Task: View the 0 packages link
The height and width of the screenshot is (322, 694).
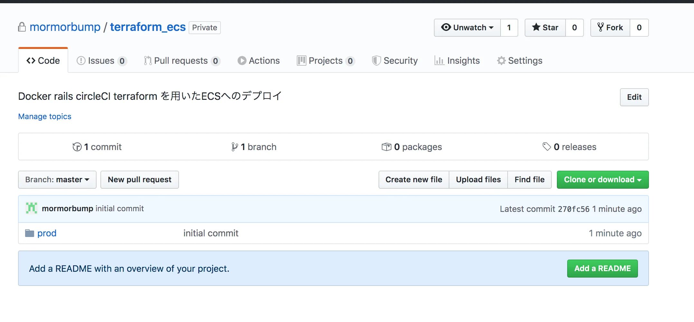Action: click(x=412, y=147)
